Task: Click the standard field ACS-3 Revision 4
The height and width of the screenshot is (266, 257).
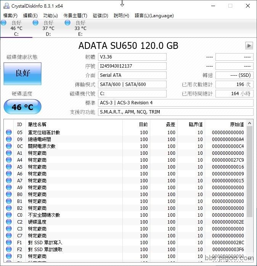Action: point(176,103)
